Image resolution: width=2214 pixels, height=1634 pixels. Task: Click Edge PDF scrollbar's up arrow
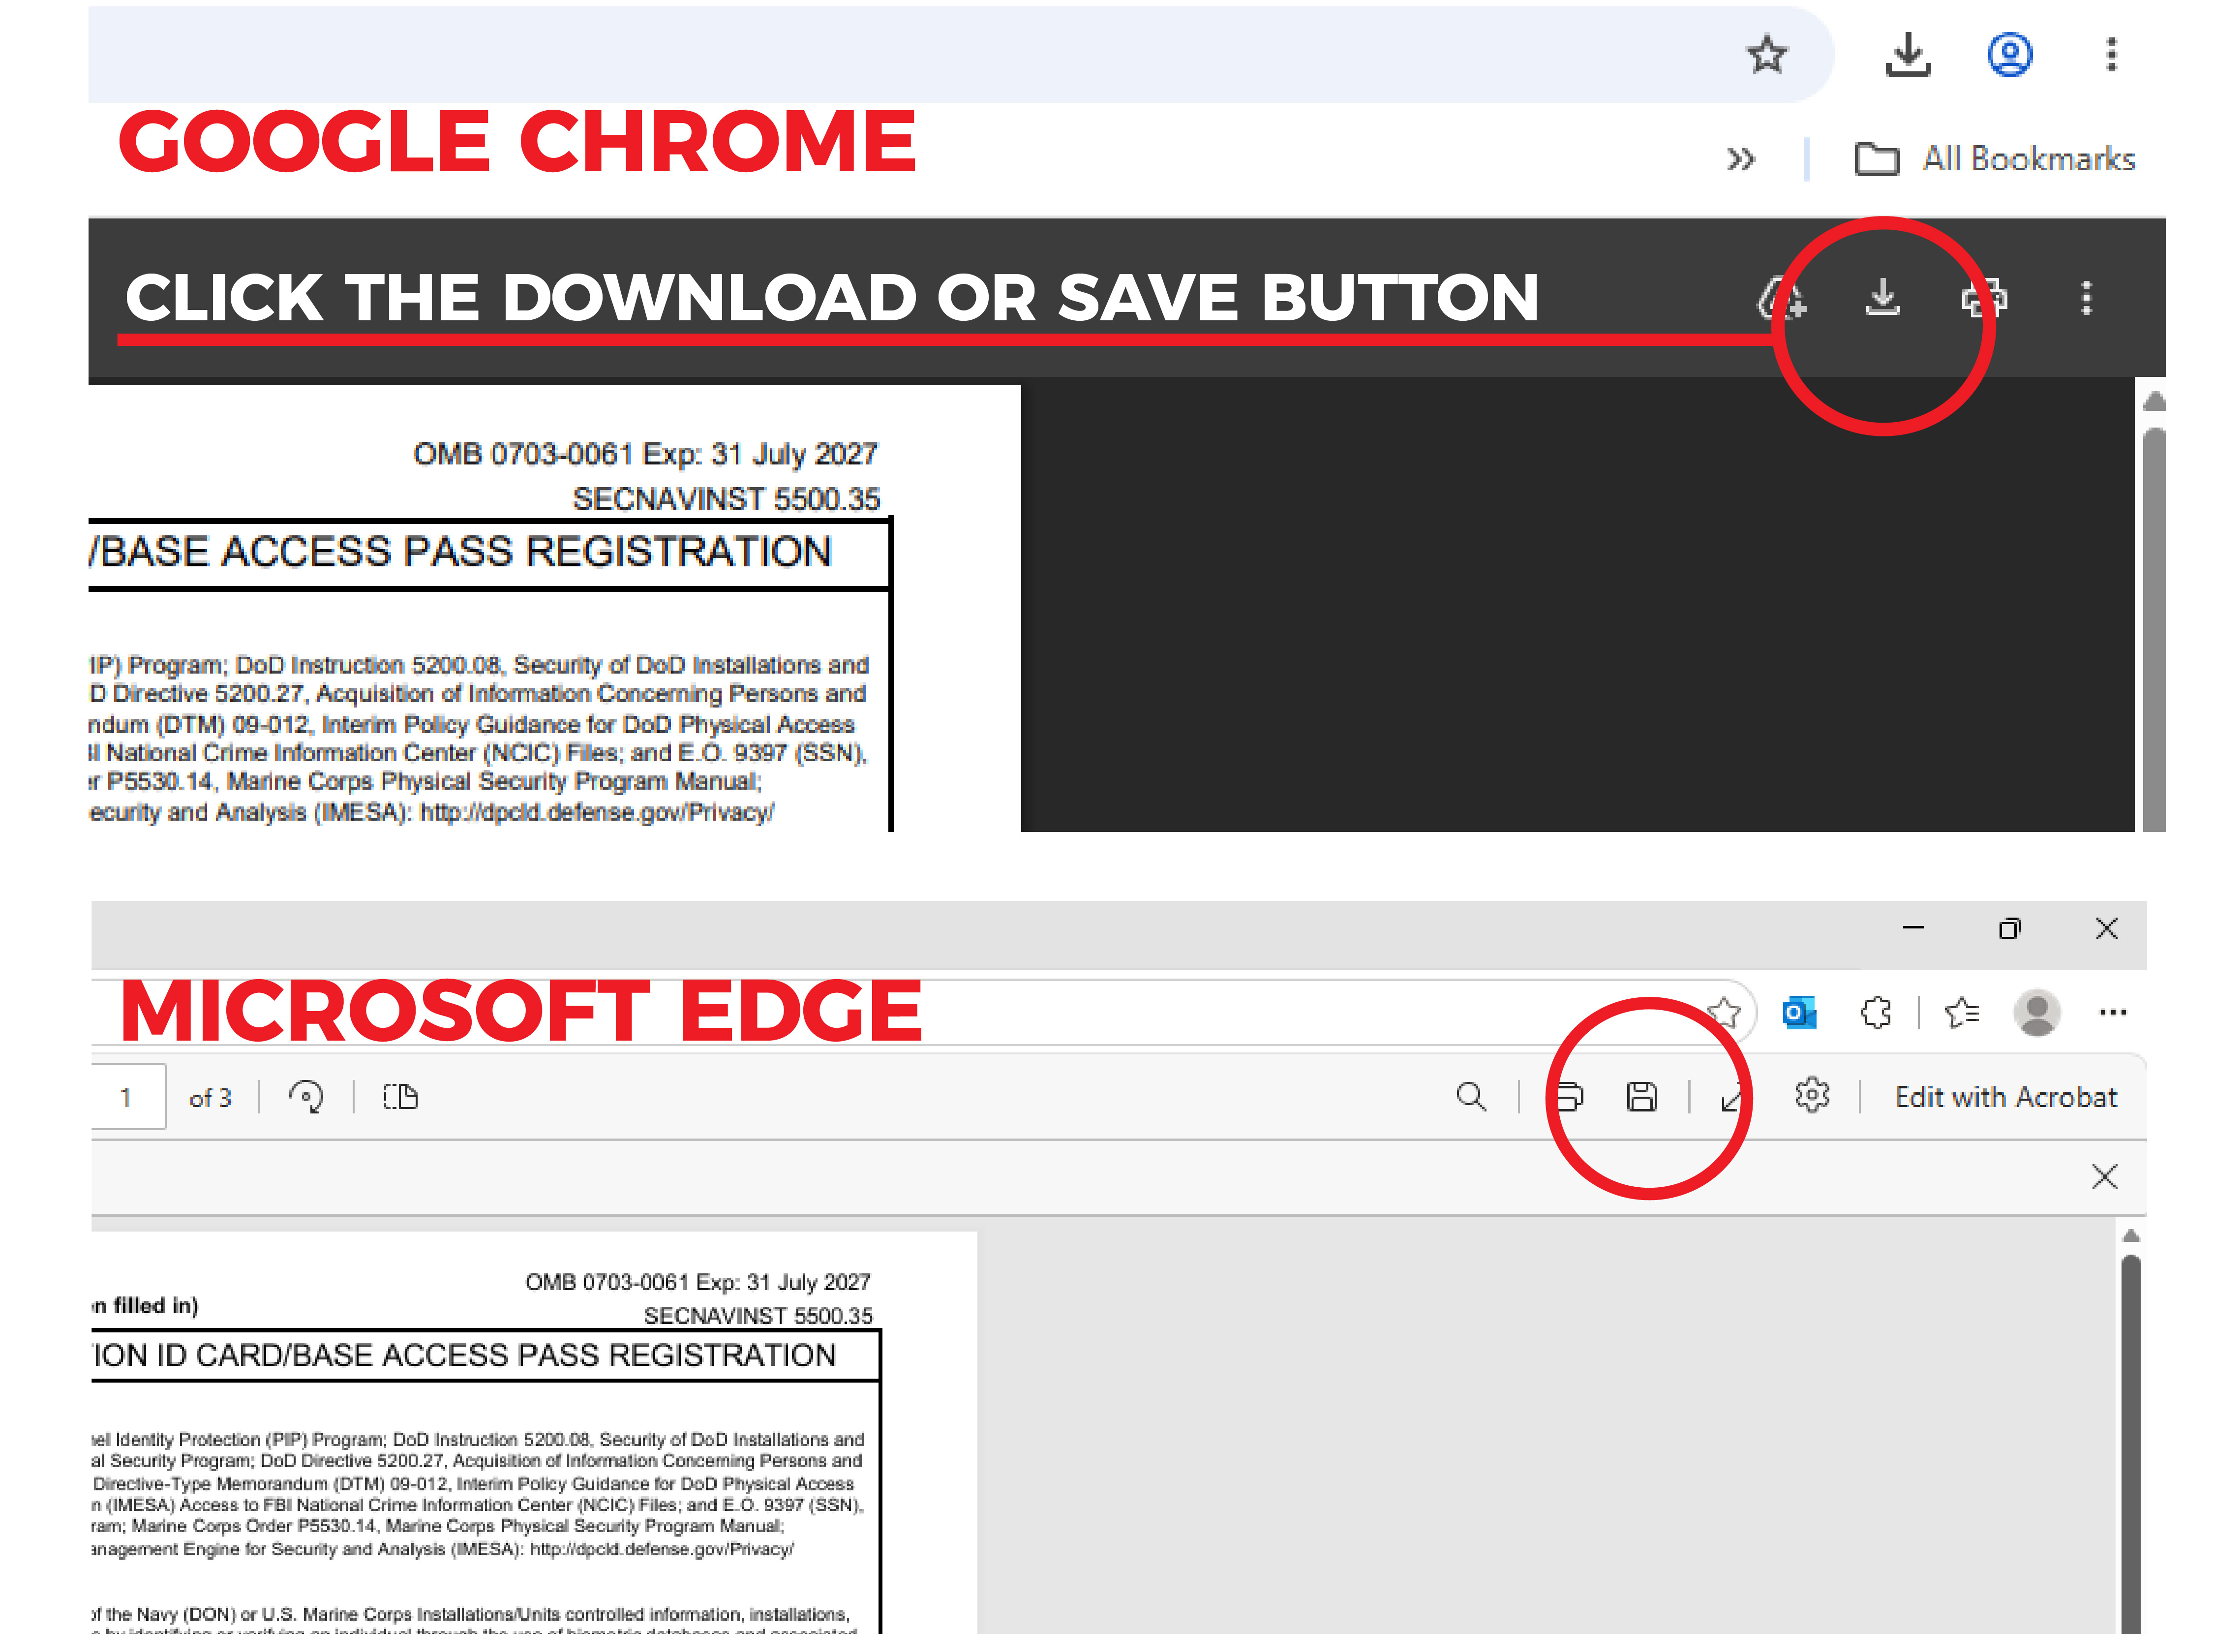(2131, 1235)
